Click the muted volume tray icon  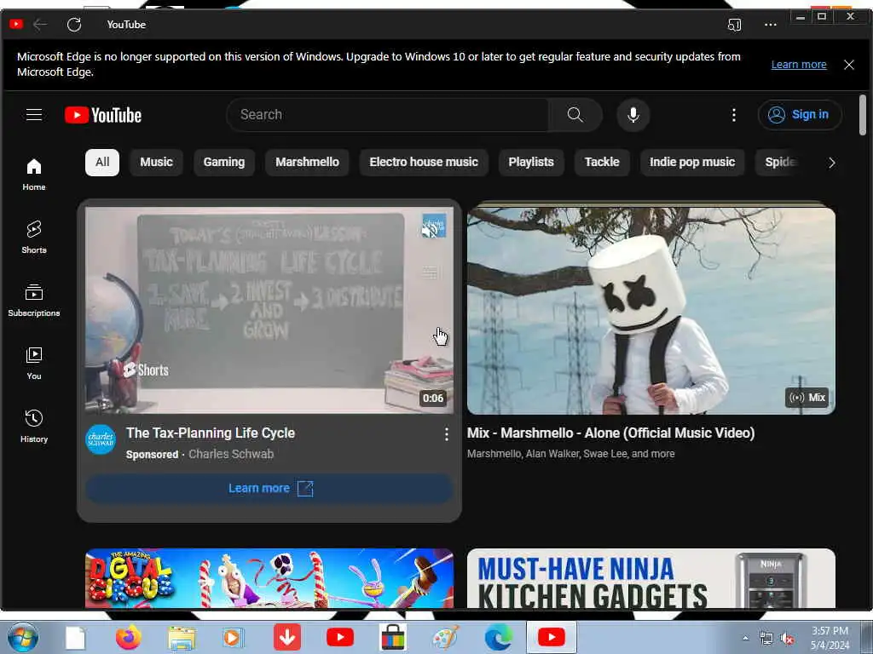tap(787, 639)
